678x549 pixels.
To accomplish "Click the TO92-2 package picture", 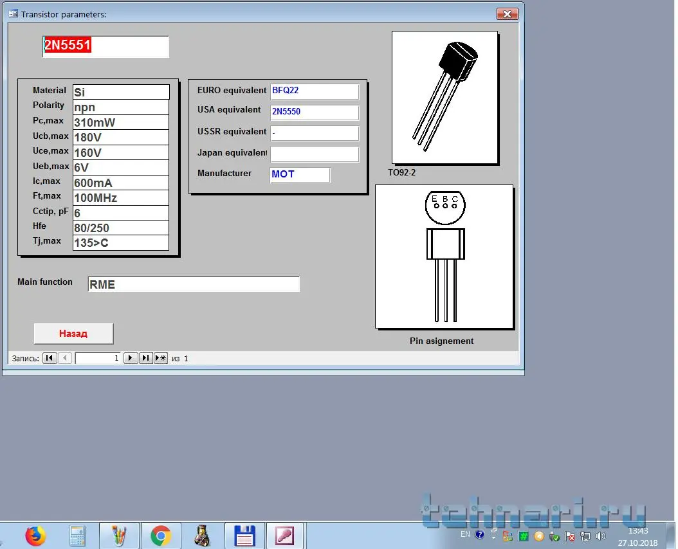I will pyautogui.click(x=445, y=97).
